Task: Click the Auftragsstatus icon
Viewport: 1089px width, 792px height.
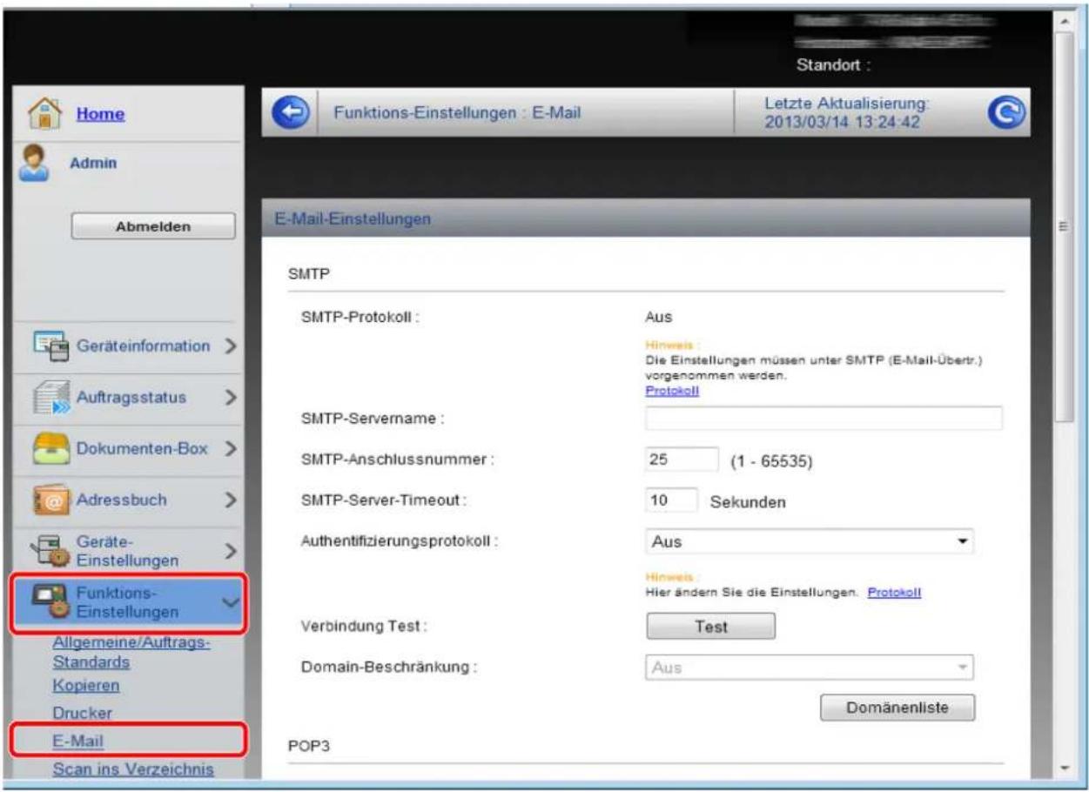Action: tap(50, 399)
